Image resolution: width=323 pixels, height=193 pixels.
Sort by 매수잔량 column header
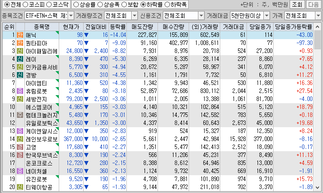click(173, 27)
